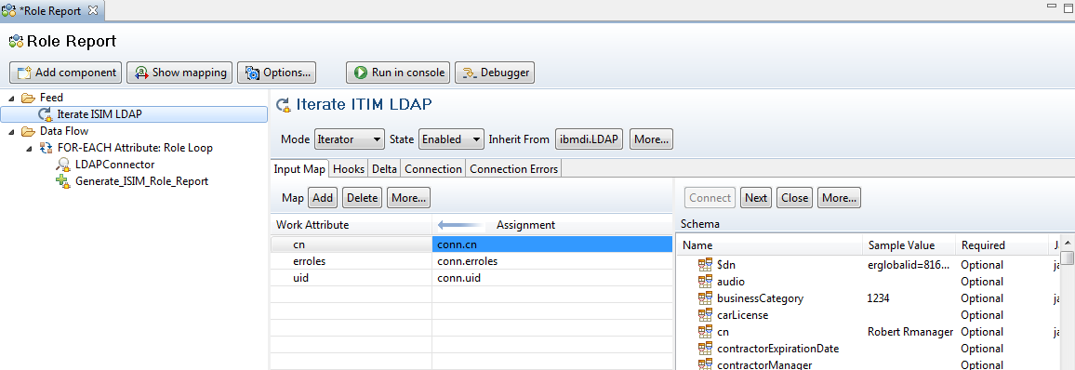Viewport: 1075px width, 370px height.
Task: Open the Mode Iterator dropdown
Action: click(349, 139)
